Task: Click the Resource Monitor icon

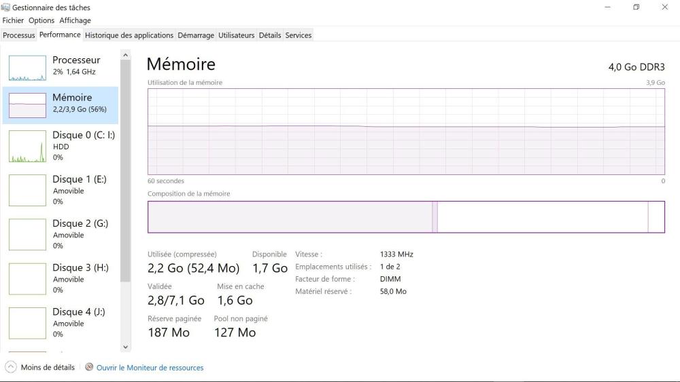Action: [89, 367]
